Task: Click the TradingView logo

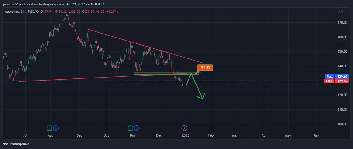Action: pyautogui.click(x=16, y=144)
